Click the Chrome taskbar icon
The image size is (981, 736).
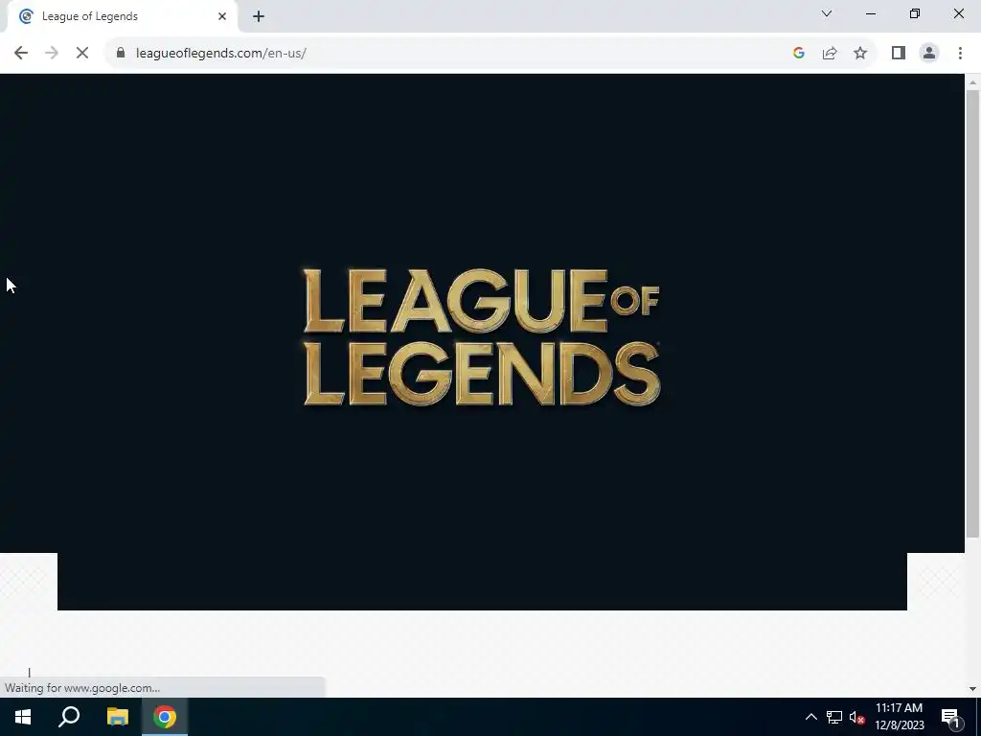(x=165, y=717)
